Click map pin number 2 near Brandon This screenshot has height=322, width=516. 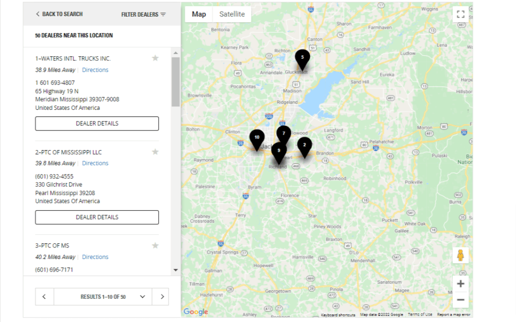pos(304,146)
